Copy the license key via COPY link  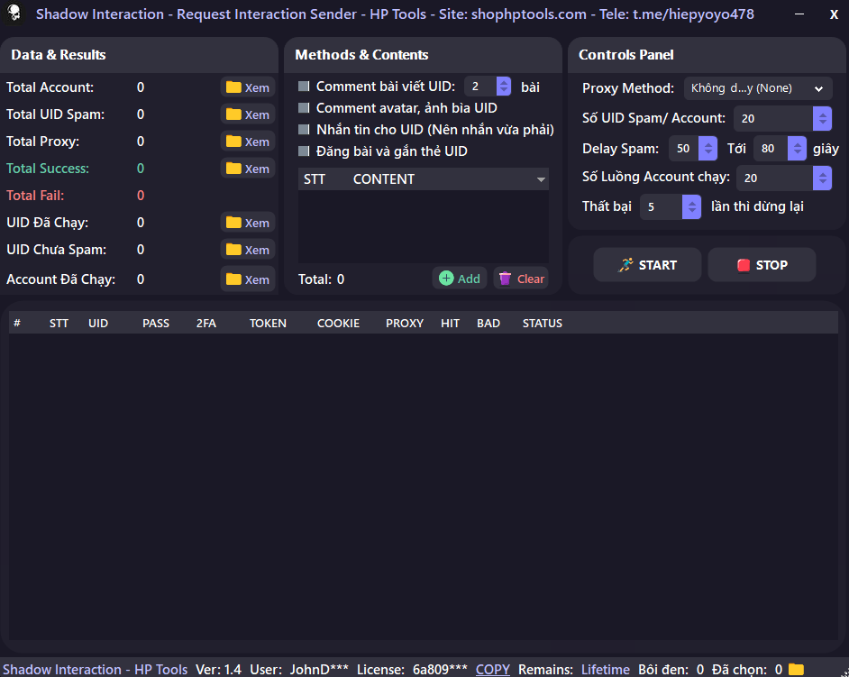493,670
